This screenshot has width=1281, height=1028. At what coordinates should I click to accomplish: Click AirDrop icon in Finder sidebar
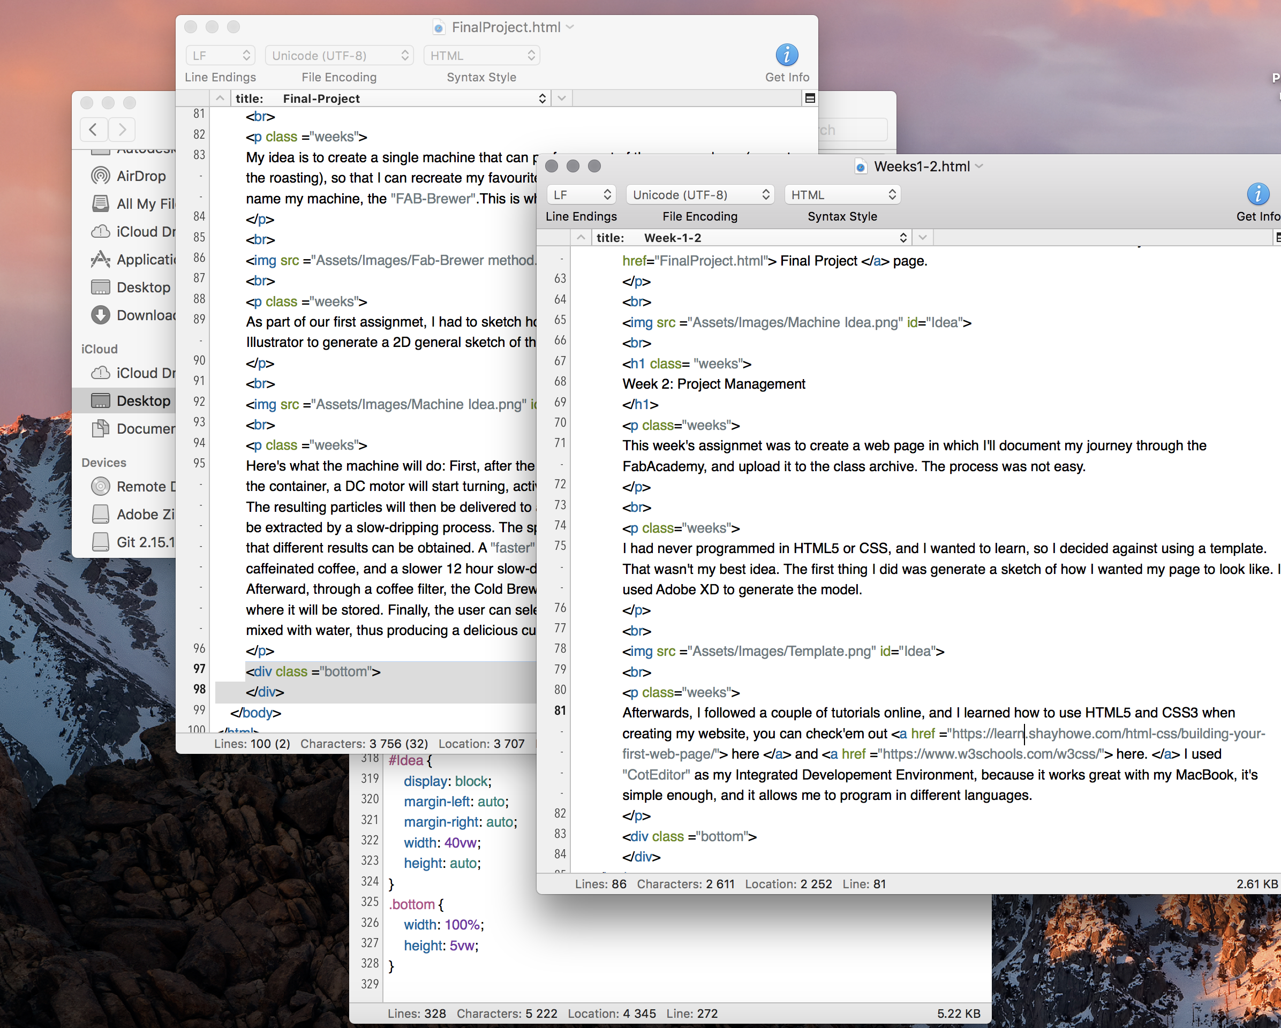point(100,176)
